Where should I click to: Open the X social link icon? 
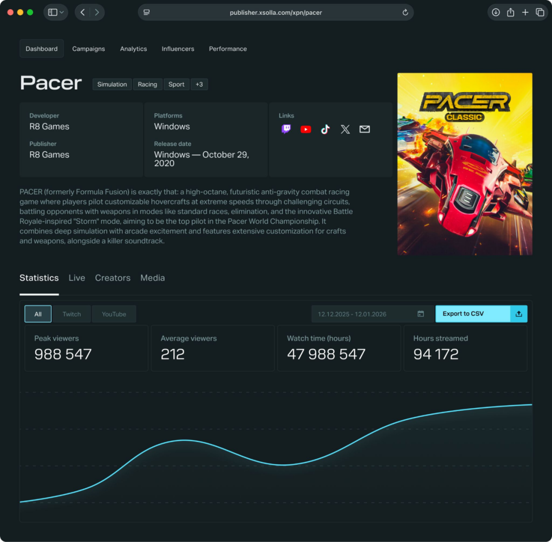345,129
